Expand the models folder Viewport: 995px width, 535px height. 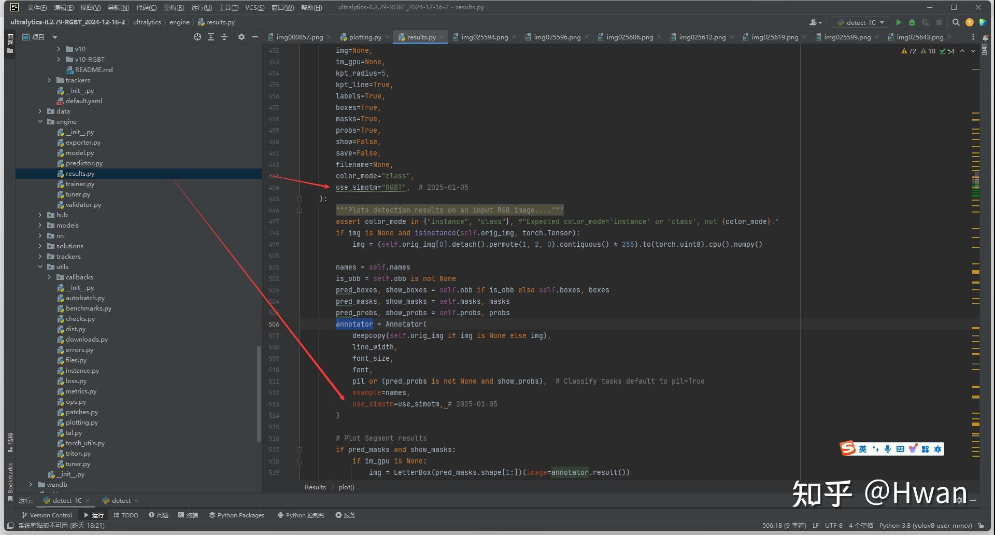pos(40,226)
